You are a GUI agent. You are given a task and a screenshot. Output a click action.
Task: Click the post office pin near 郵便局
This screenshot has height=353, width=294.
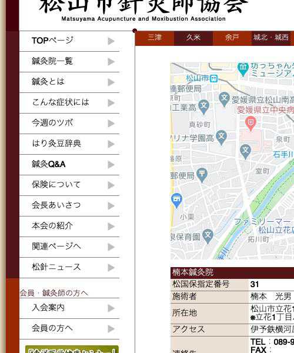point(202,175)
